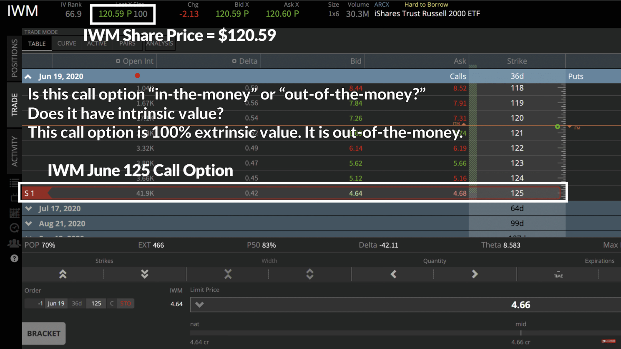
Task: Open the help question mark icon
Action: click(14, 258)
